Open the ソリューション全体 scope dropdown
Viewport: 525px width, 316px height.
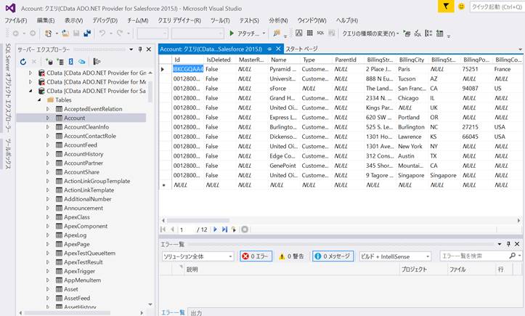pos(198,256)
